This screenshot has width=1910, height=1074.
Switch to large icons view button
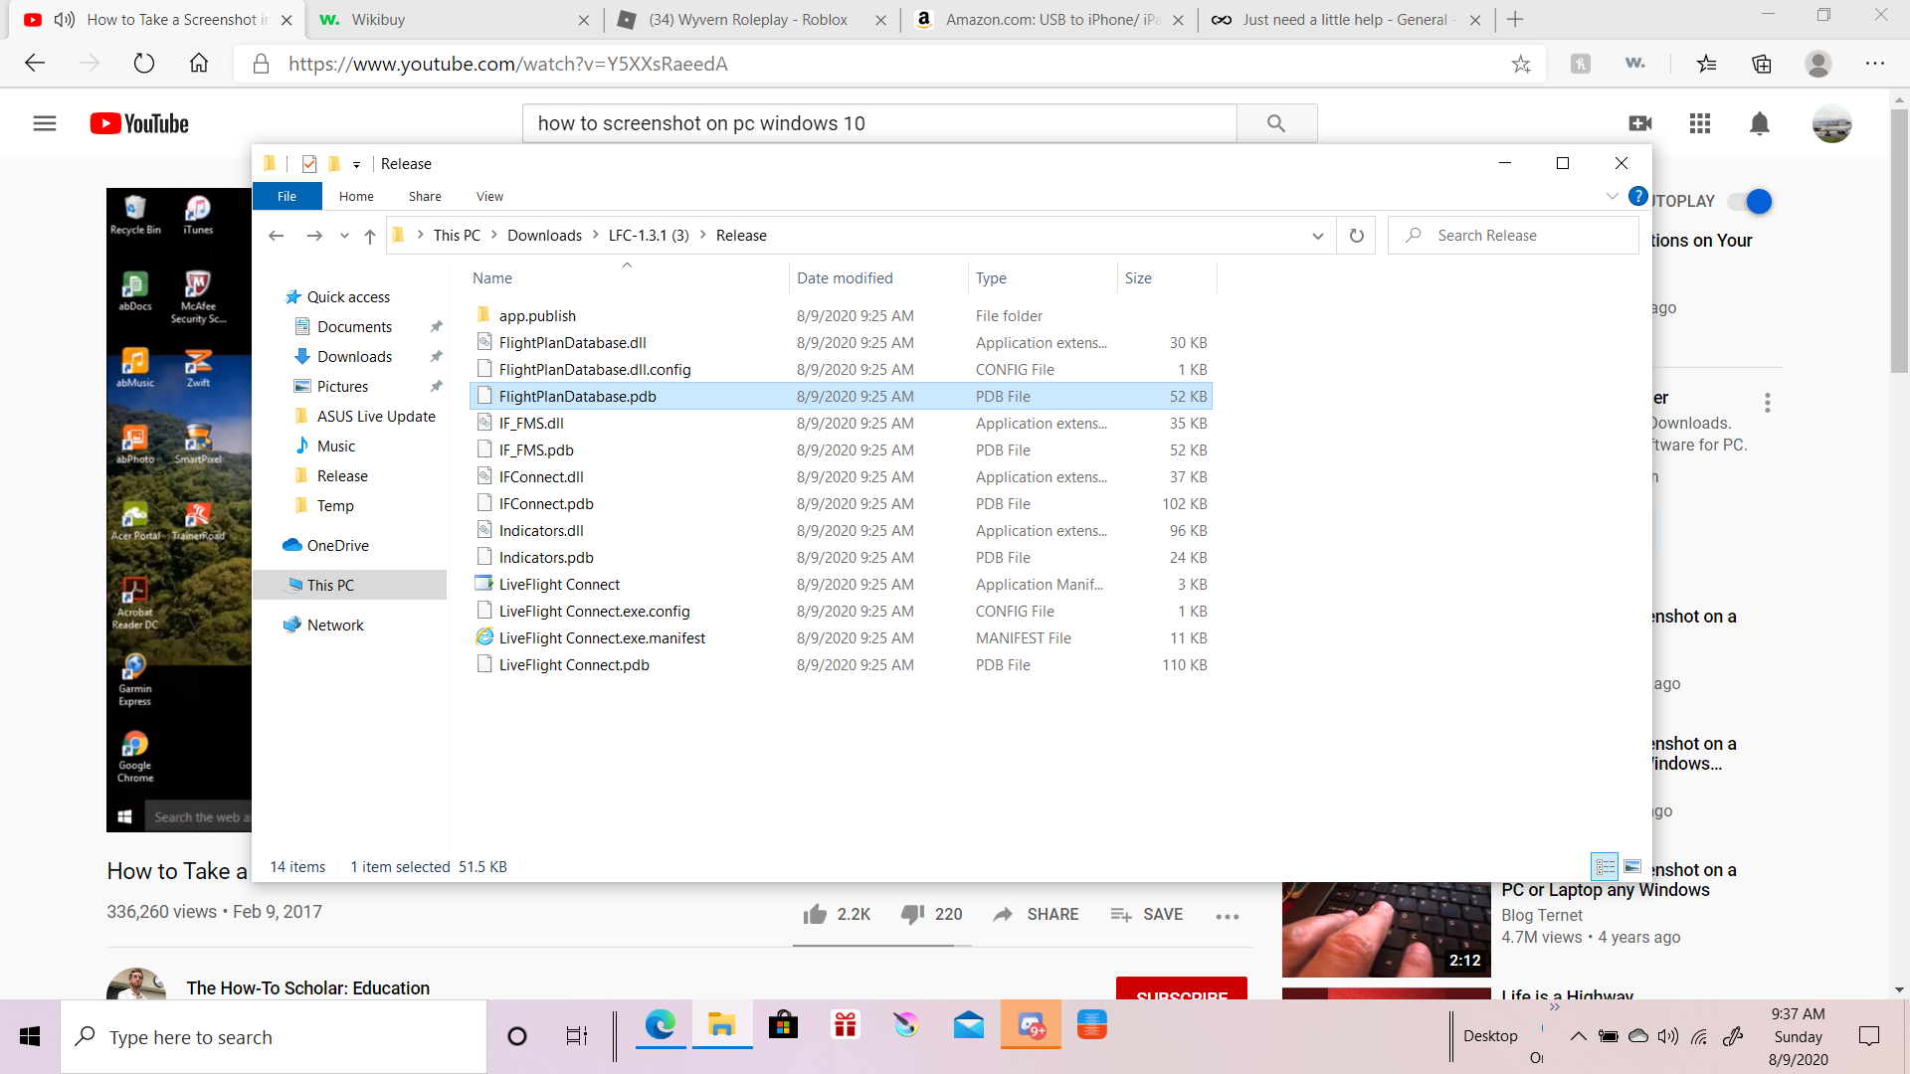[1632, 867]
